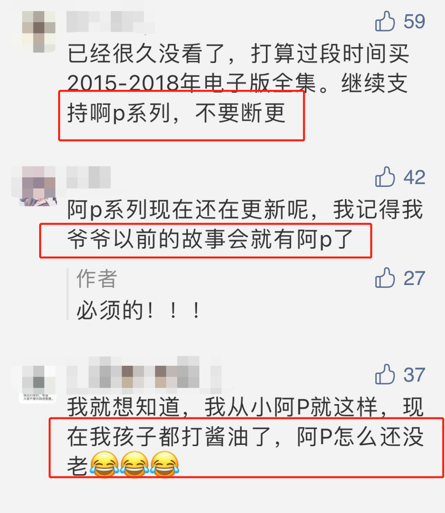Like the author's reply with 27 likes

pos(385,278)
